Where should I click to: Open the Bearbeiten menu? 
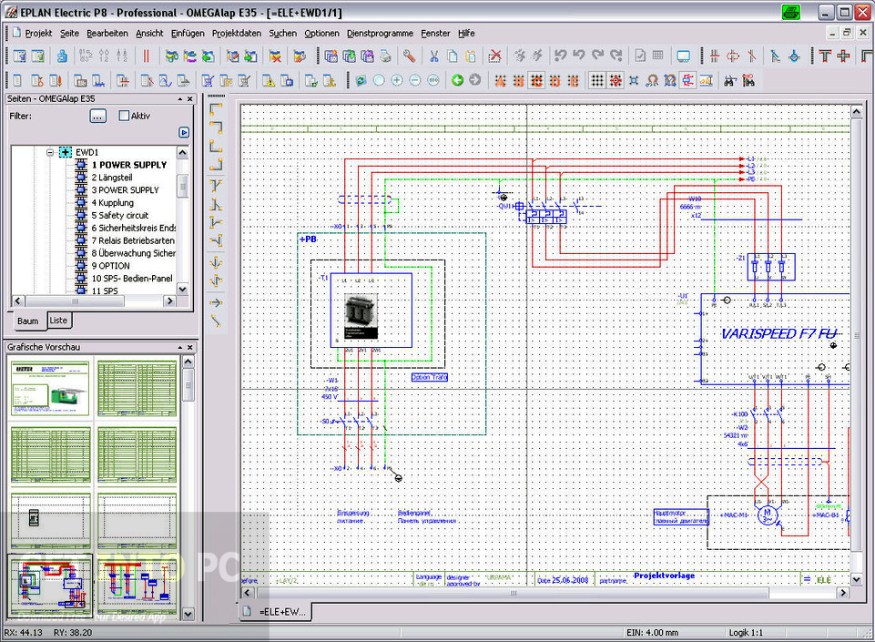(x=107, y=34)
